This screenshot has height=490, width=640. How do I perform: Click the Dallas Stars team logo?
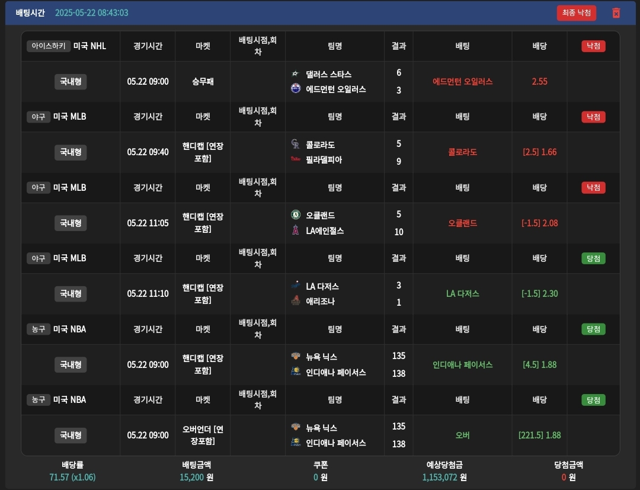pyautogui.click(x=296, y=74)
